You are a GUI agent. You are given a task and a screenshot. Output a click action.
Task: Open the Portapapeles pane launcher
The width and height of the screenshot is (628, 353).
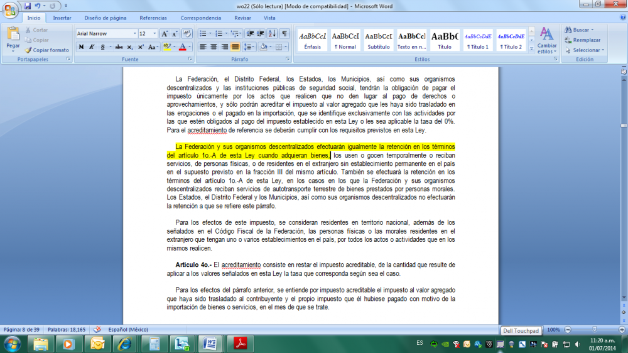click(68, 59)
